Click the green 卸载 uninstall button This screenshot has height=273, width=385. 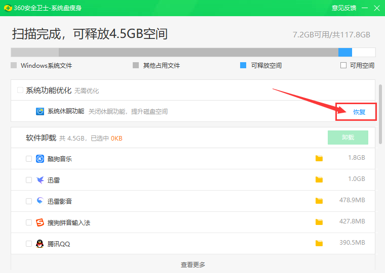point(348,138)
